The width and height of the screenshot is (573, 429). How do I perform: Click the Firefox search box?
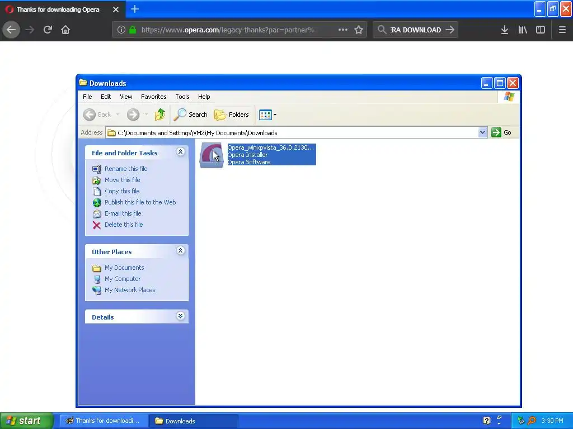[415, 30]
